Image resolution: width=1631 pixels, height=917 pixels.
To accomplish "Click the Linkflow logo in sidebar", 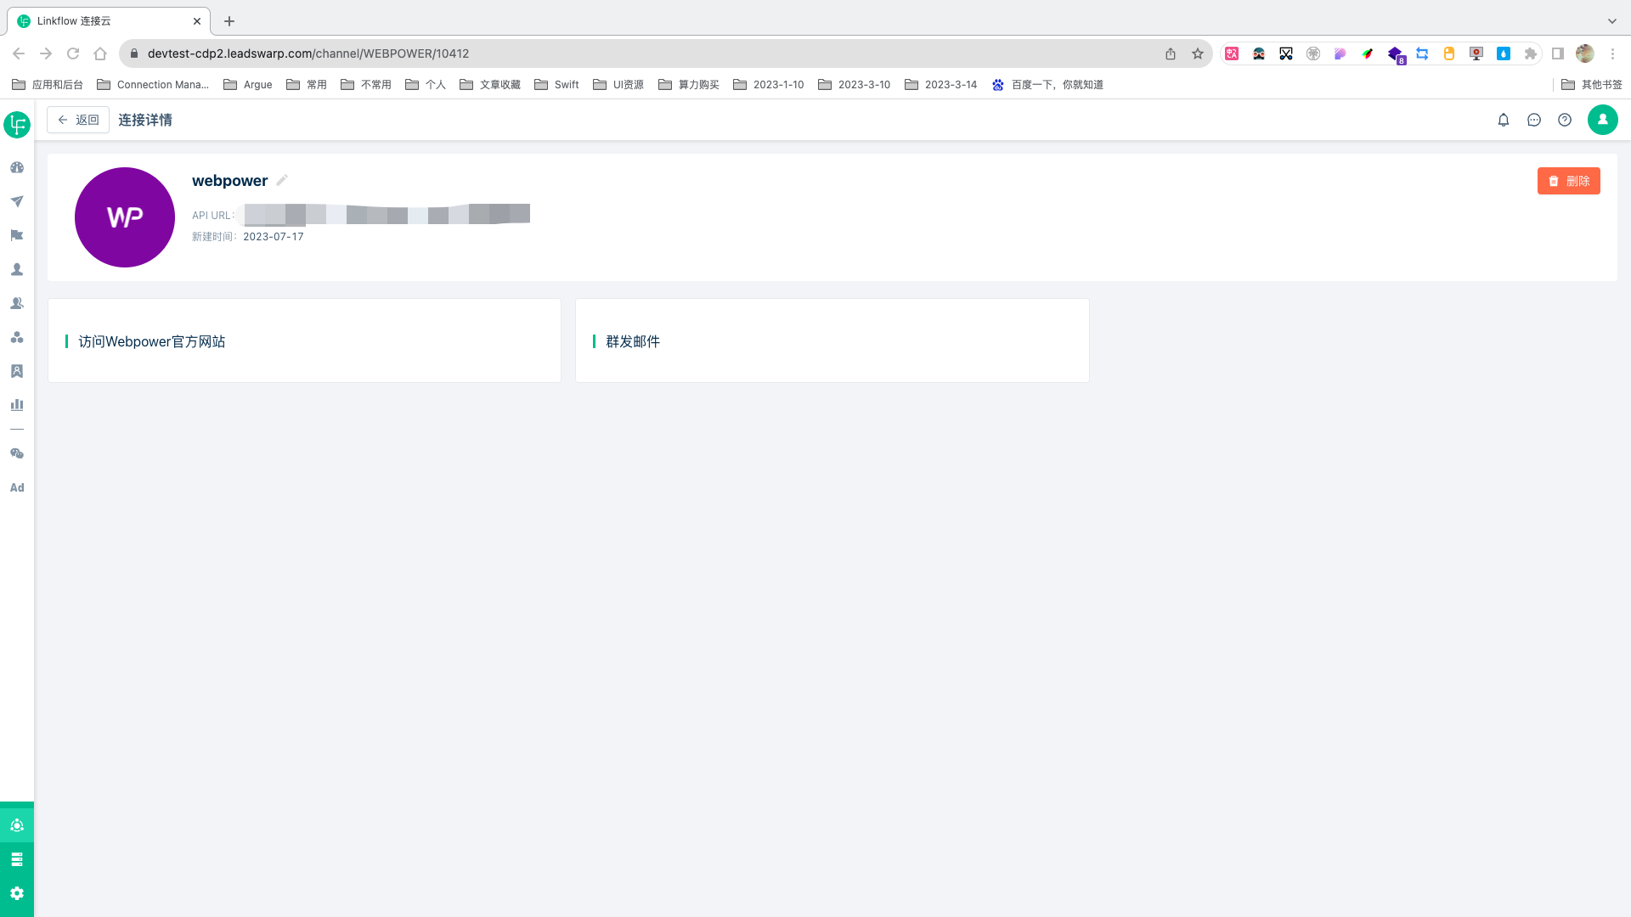I will coord(17,125).
